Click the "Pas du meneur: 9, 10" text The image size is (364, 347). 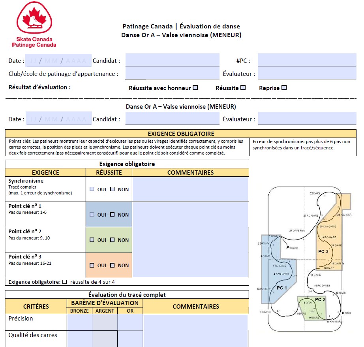[29, 238]
